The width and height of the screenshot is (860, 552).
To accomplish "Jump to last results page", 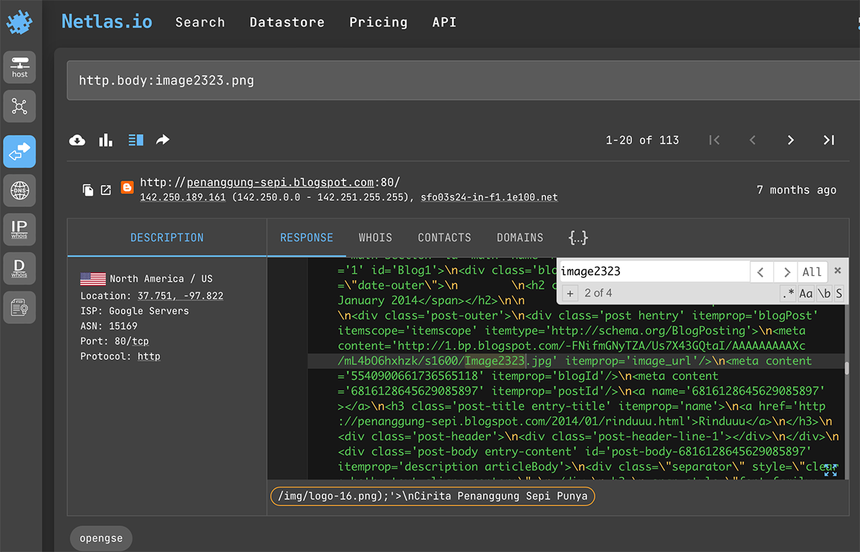I will point(828,140).
